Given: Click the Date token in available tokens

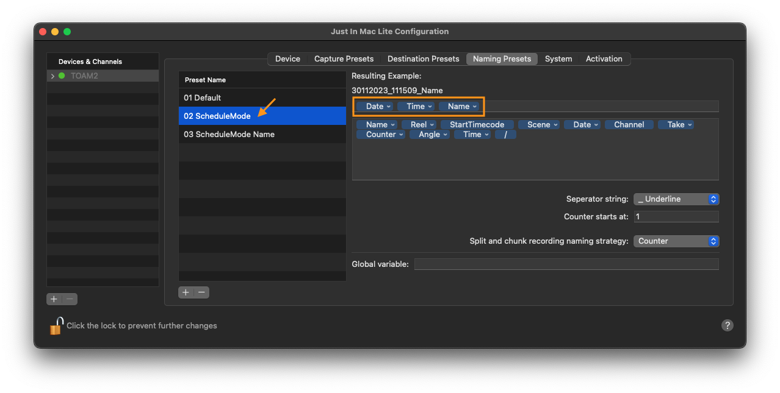Looking at the screenshot, I should [582, 125].
